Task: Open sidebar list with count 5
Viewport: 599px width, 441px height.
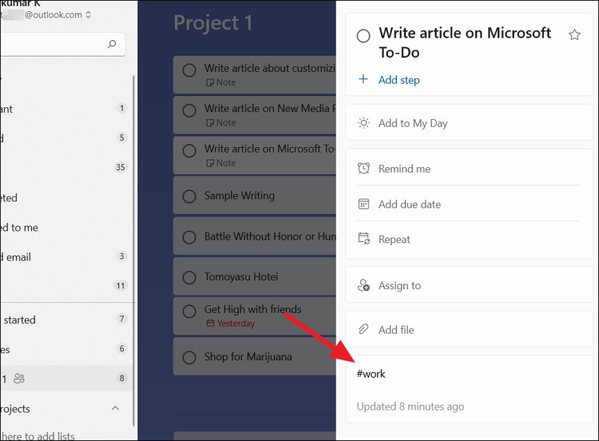Action: (65, 138)
